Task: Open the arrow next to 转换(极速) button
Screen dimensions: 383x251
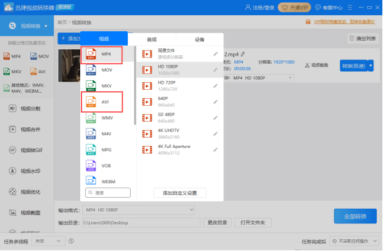Action: (371, 66)
